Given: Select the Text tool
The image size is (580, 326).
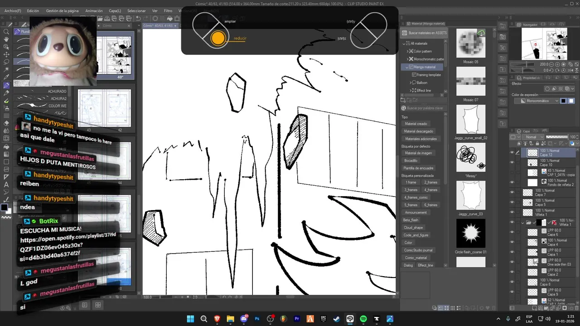Looking at the screenshot, I should (x=6, y=184).
